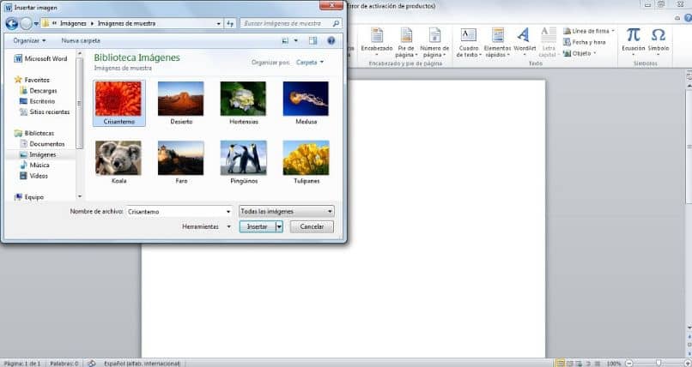Open Elementos rápidos in the ribbon
692x367 pixels.
point(497,41)
